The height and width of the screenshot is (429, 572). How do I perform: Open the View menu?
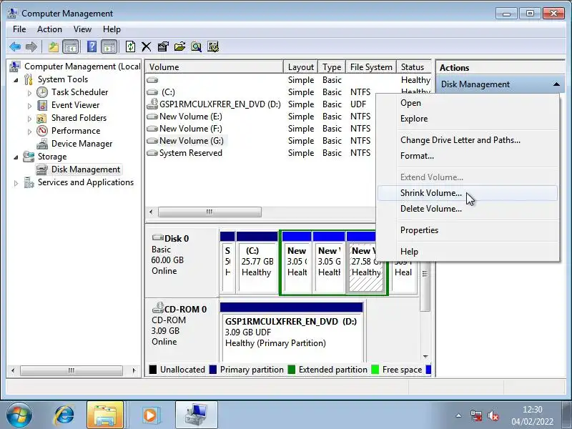tap(82, 29)
